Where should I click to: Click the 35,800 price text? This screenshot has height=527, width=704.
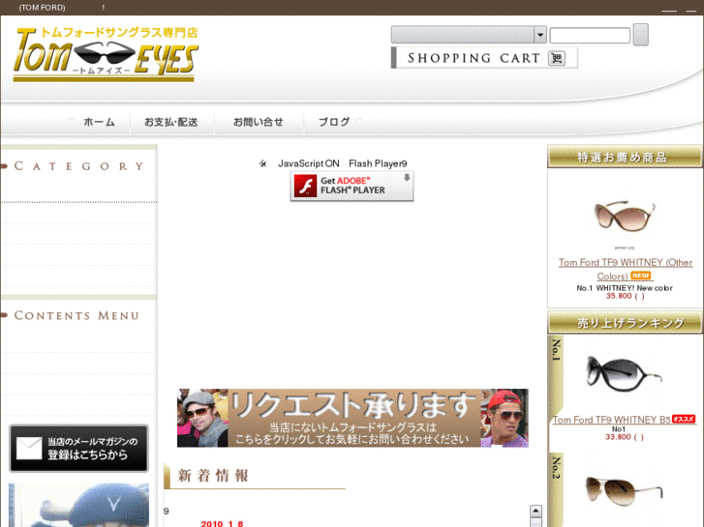(625, 296)
